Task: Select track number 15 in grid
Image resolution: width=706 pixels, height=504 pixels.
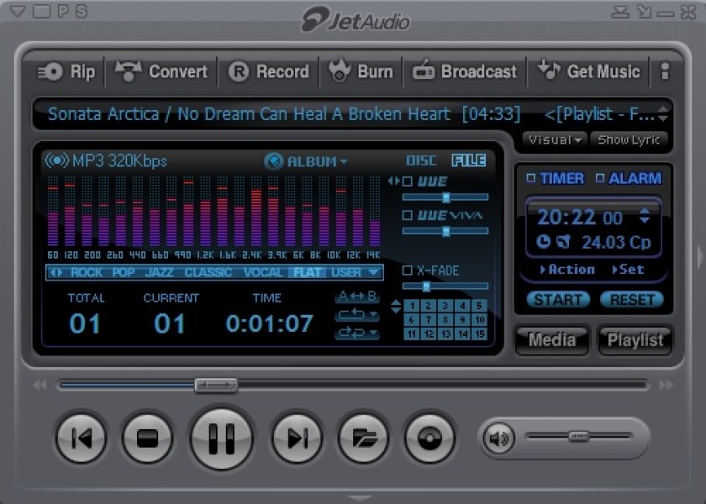Action: click(480, 334)
